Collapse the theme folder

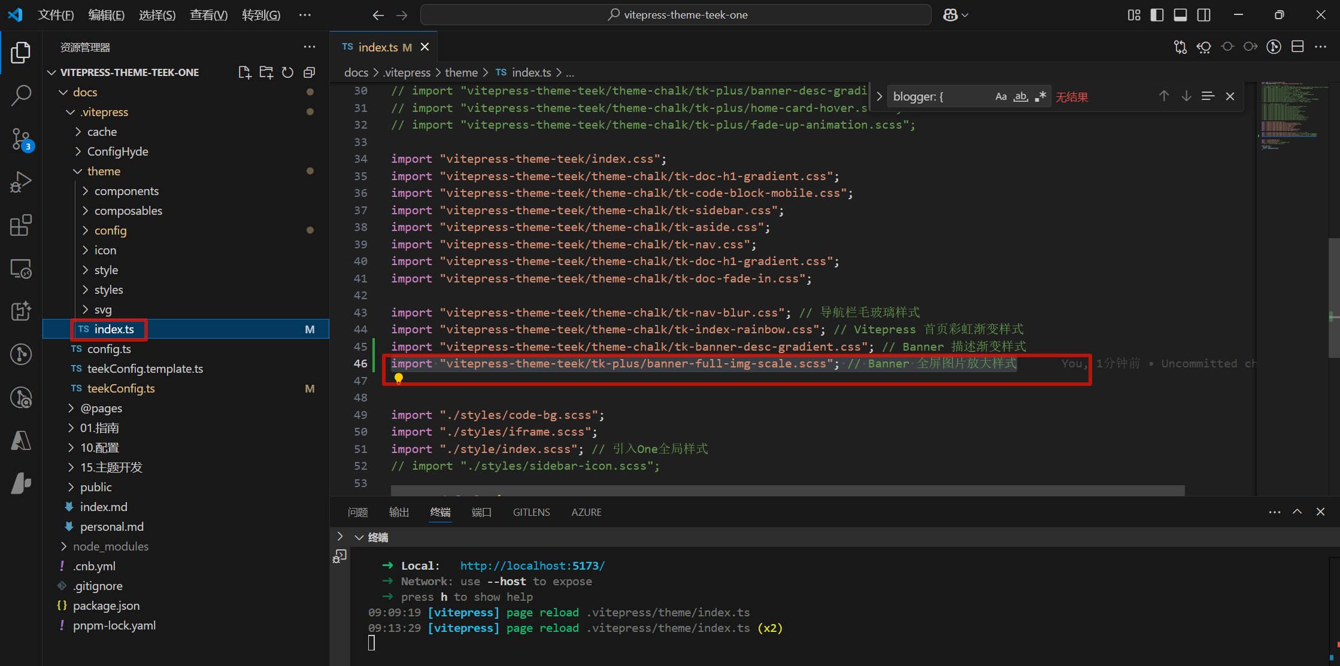tap(104, 171)
